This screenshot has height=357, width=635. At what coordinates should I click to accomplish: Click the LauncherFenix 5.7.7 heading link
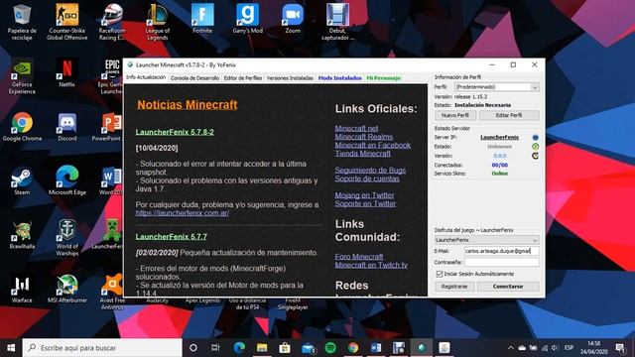pos(172,237)
